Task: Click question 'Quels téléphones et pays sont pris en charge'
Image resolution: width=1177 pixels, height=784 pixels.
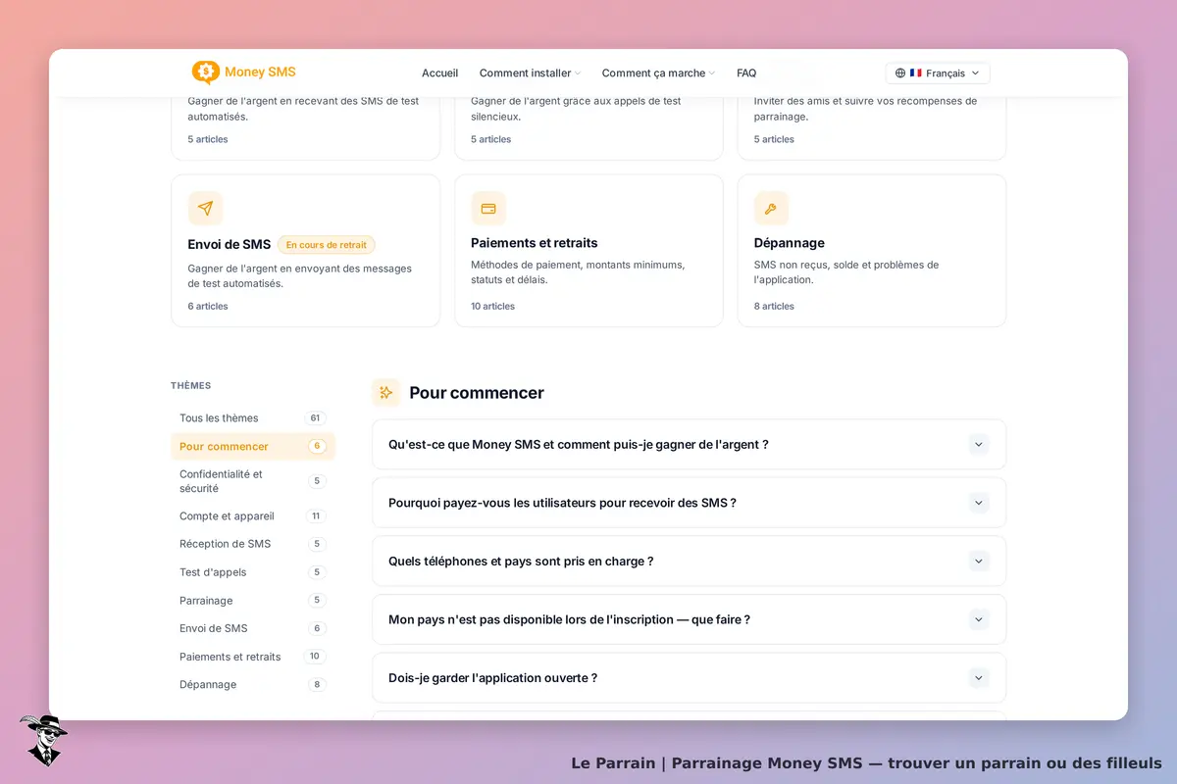Action: point(521,562)
